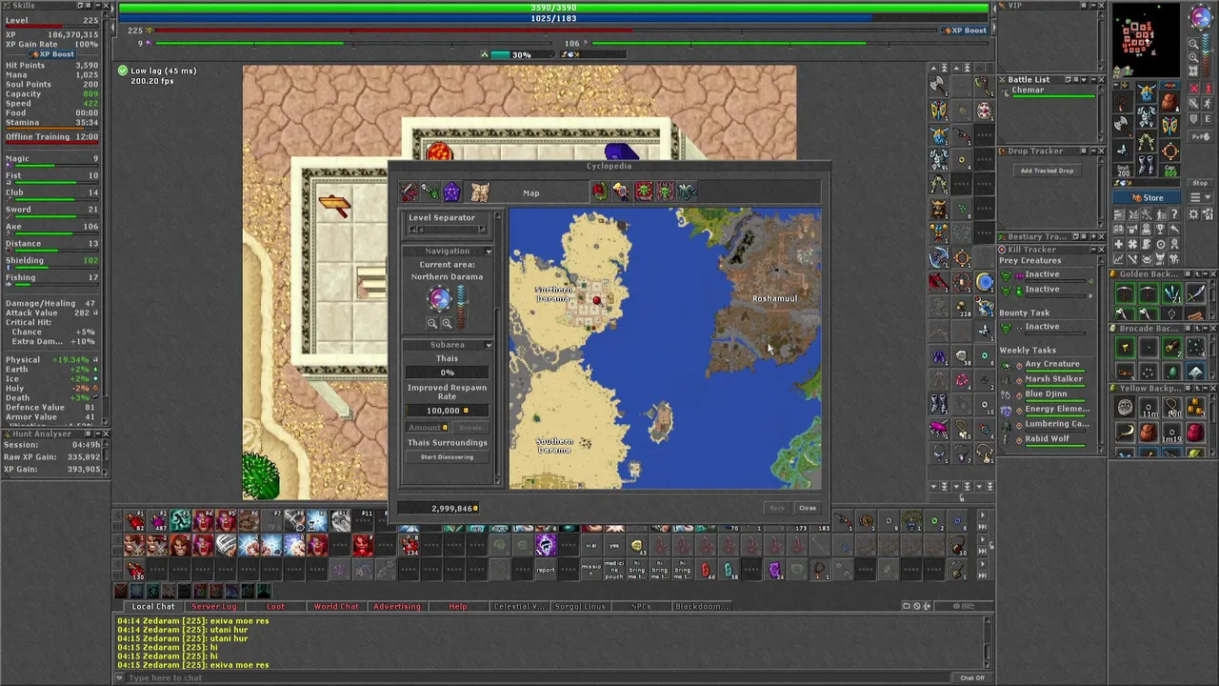Toggle the Inactive Bounty Task slot
The width and height of the screenshot is (1219, 686).
point(1042,327)
